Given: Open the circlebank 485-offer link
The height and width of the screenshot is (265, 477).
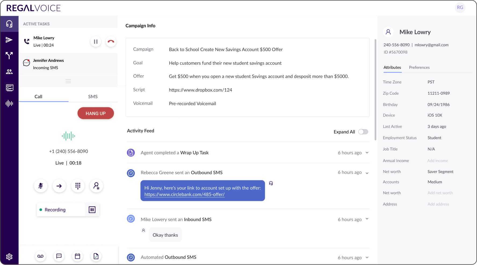Looking at the screenshot, I should click(185, 194).
